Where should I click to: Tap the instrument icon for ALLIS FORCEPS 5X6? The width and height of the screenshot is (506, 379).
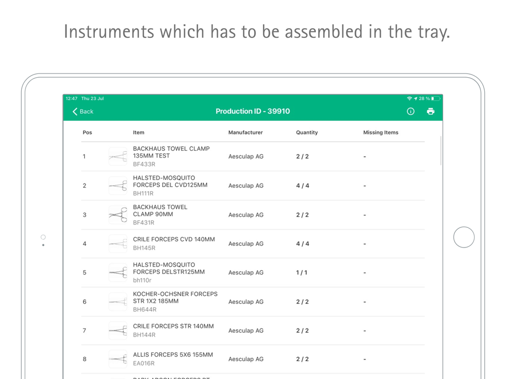tap(118, 359)
